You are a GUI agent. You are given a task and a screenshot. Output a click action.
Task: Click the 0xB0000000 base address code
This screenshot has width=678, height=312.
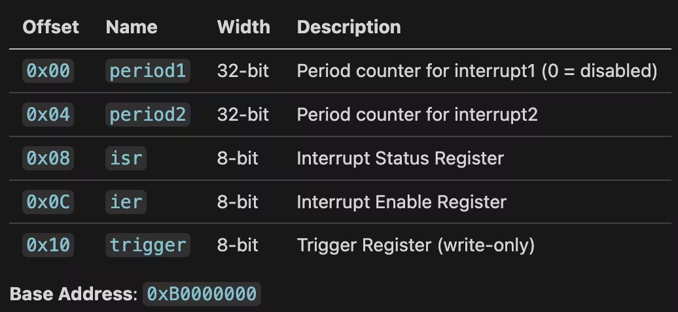[202, 294]
